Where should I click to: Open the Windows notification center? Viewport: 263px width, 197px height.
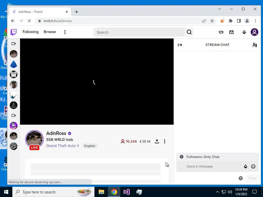point(255,192)
